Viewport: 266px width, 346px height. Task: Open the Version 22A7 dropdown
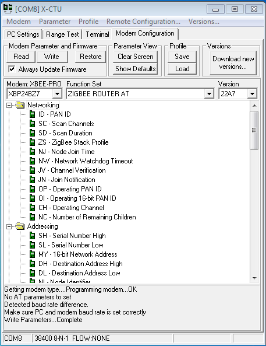tap(252, 94)
